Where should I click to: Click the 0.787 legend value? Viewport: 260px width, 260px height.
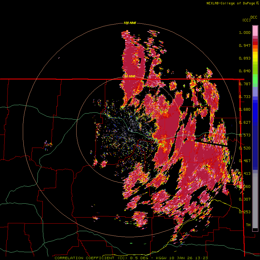(x=245, y=84)
